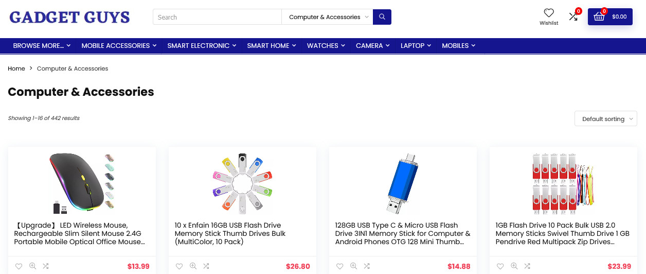Click the search magnifier button
The height and width of the screenshot is (274, 646).
pyautogui.click(x=382, y=17)
